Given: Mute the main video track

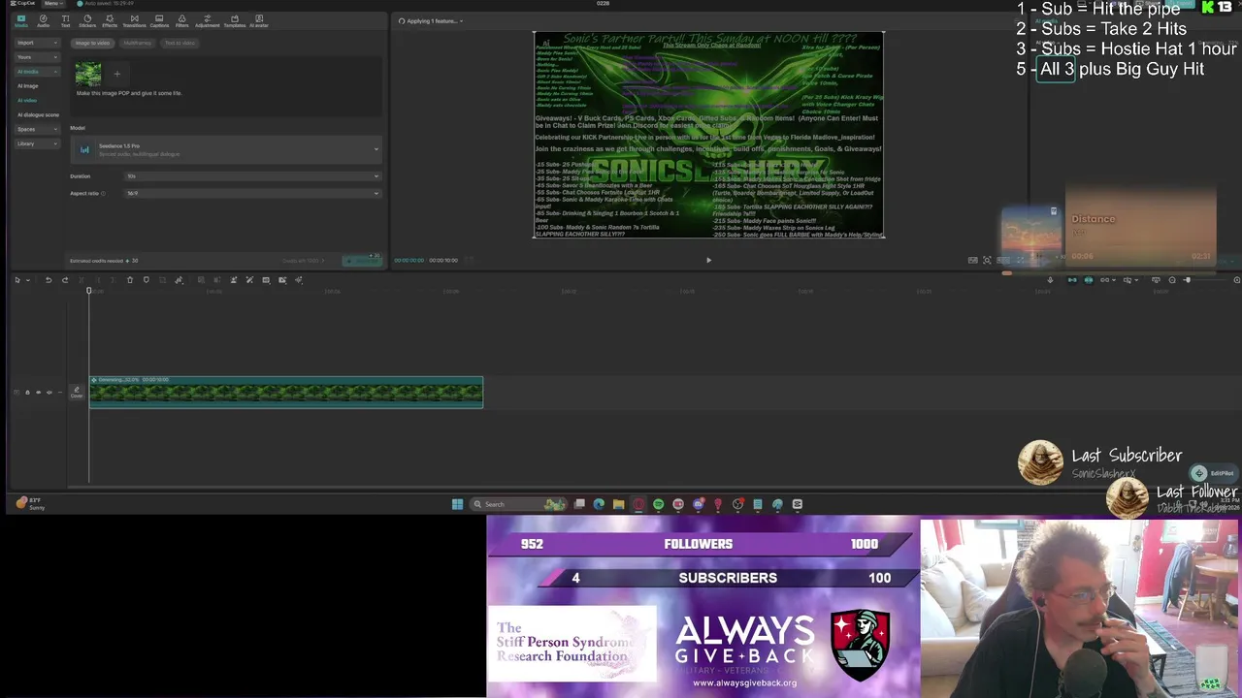Looking at the screenshot, I should 49,392.
